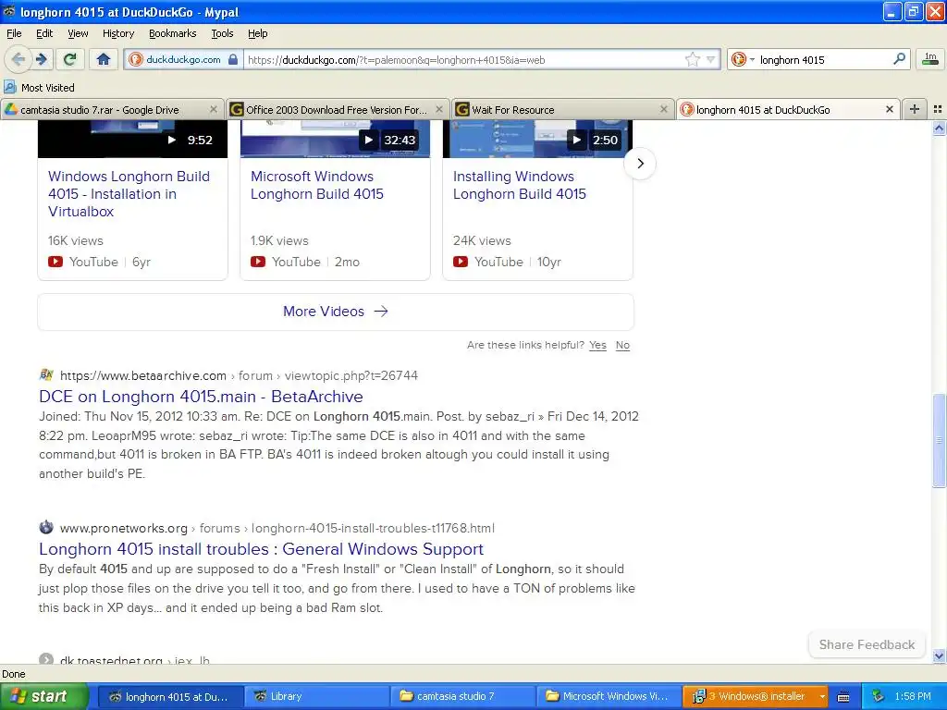Click the BetaArchive favicon
The height and width of the screenshot is (710, 947).
46,375
